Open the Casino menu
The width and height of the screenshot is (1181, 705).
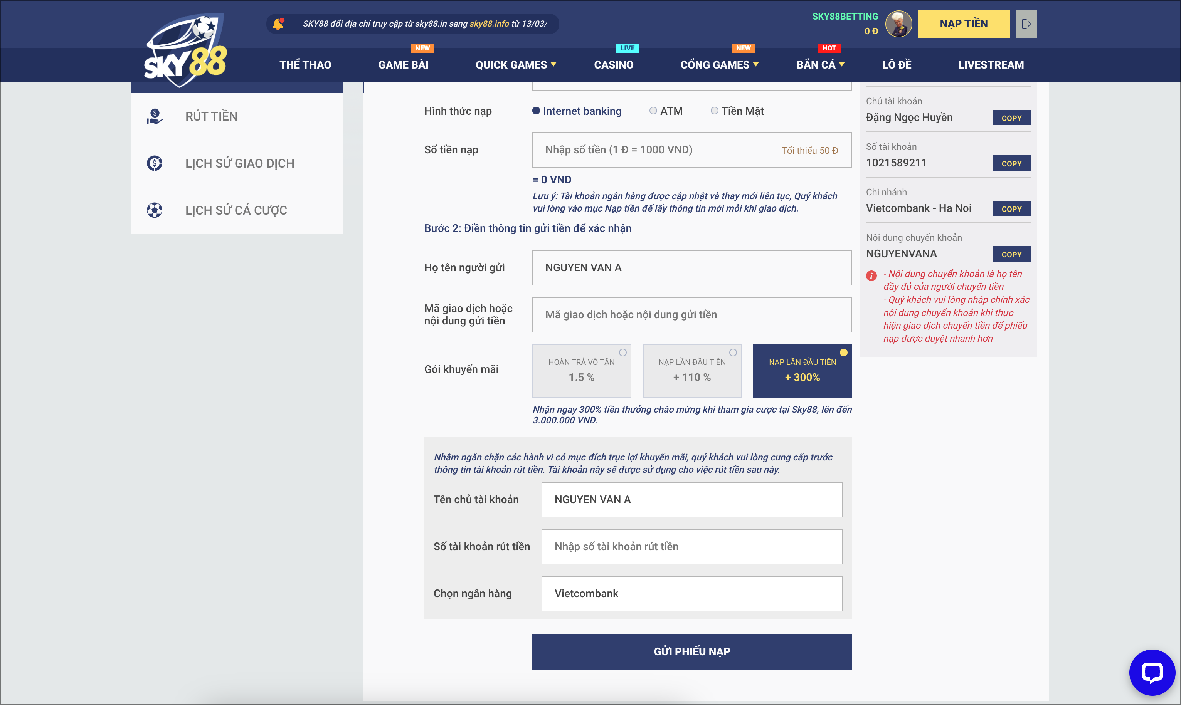pyautogui.click(x=614, y=65)
